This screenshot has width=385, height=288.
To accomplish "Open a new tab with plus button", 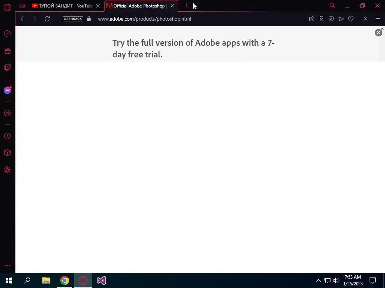I will coord(186,5).
